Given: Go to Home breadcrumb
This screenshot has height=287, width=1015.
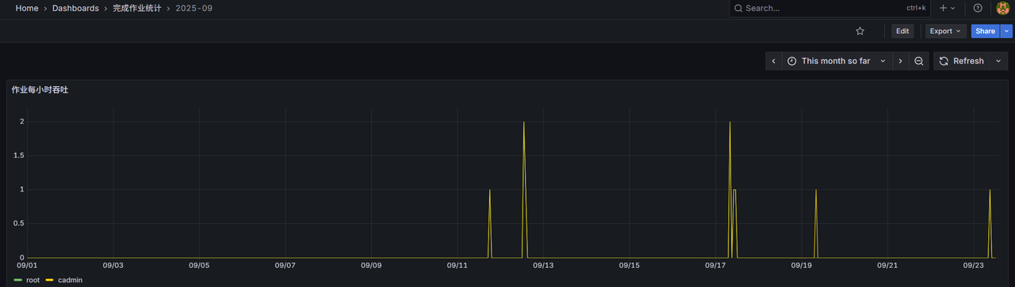Looking at the screenshot, I should (27, 8).
